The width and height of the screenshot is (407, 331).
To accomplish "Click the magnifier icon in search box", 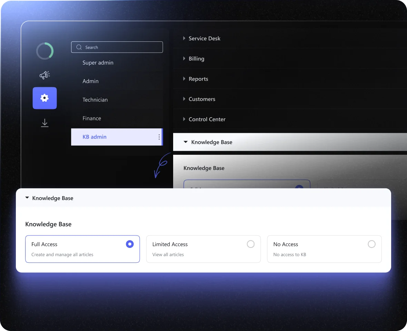I will pos(79,47).
